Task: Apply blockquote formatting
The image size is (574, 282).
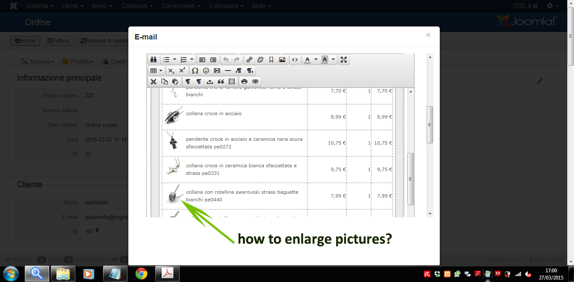Action: pyautogui.click(x=221, y=82)
